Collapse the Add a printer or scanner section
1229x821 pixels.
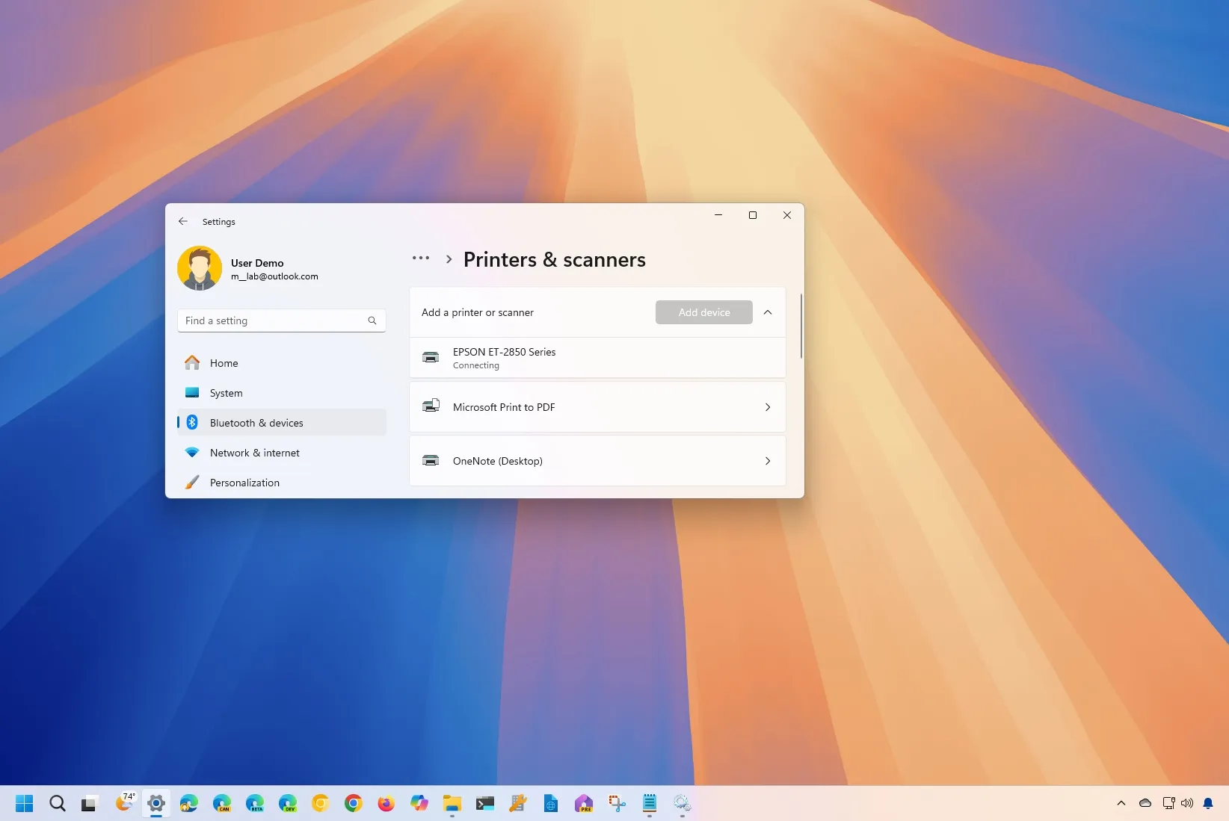[x=767, y=312]
